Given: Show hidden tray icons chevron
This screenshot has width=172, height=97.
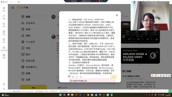Looking at the screenshot, I should pos(146,95).
